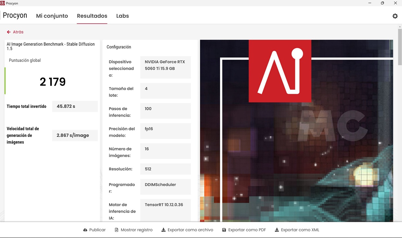The height and width of the screenshot is (238, 402).
Task: Click the Publicar cloud upload icon
Action: [x=85, y=230]
